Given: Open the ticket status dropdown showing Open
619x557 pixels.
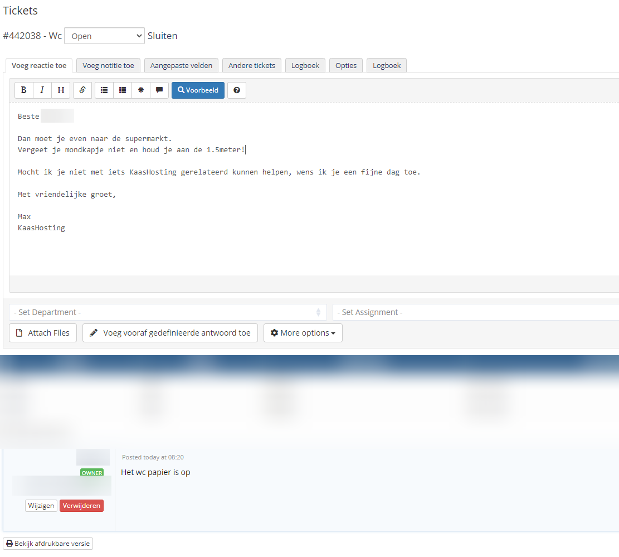Looking at the screenshot, I should point(104,36).
